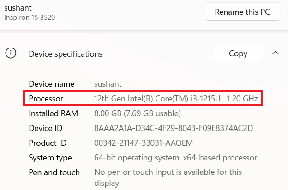Select the Device specifications header text
This screenshot has height=190, width=288.
pos(66,54)
